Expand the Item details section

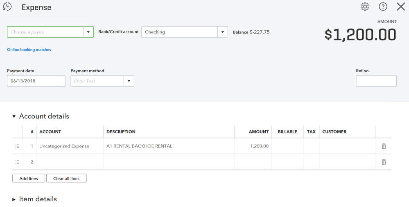(x=14, y=199)
